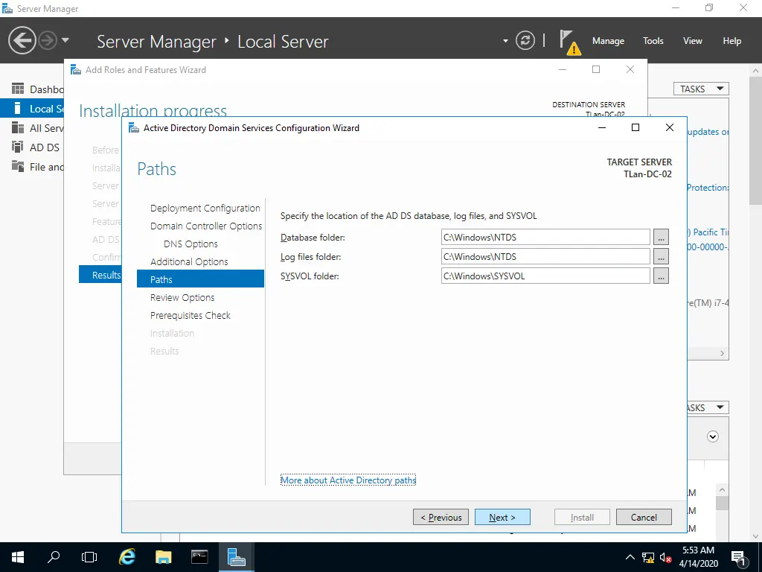Click the SYSVOL folder text field

pos(545,276)
